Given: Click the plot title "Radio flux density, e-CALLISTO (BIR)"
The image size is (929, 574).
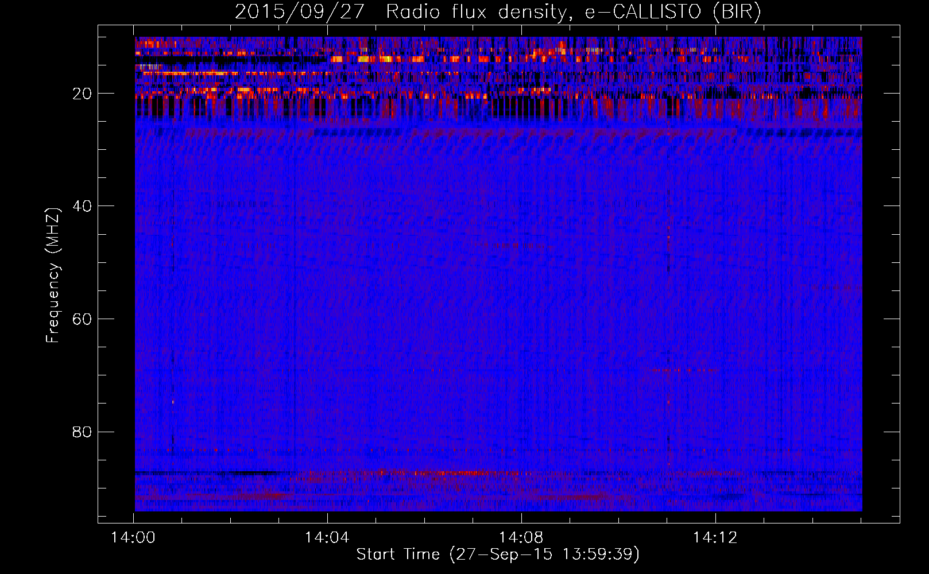Looking at the screenshot, I should pyautogui.click(x=573, y=12).
